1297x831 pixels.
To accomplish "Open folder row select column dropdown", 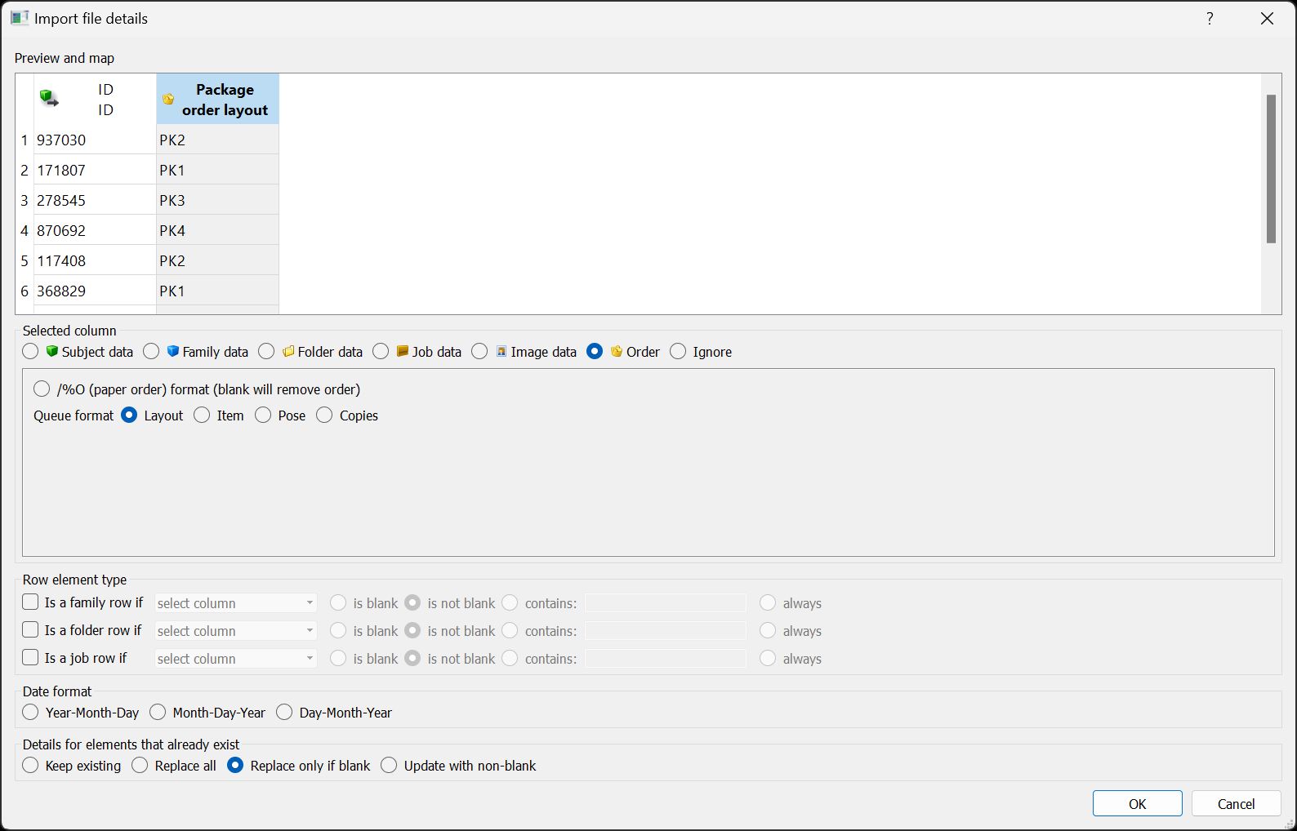I will 235,630.
